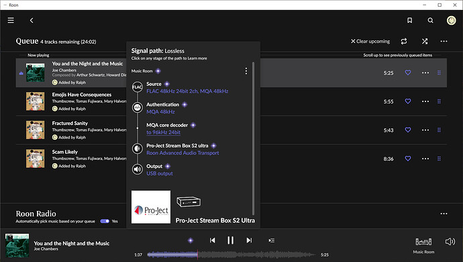Click now playing album art in footer

tap(17, 245)
